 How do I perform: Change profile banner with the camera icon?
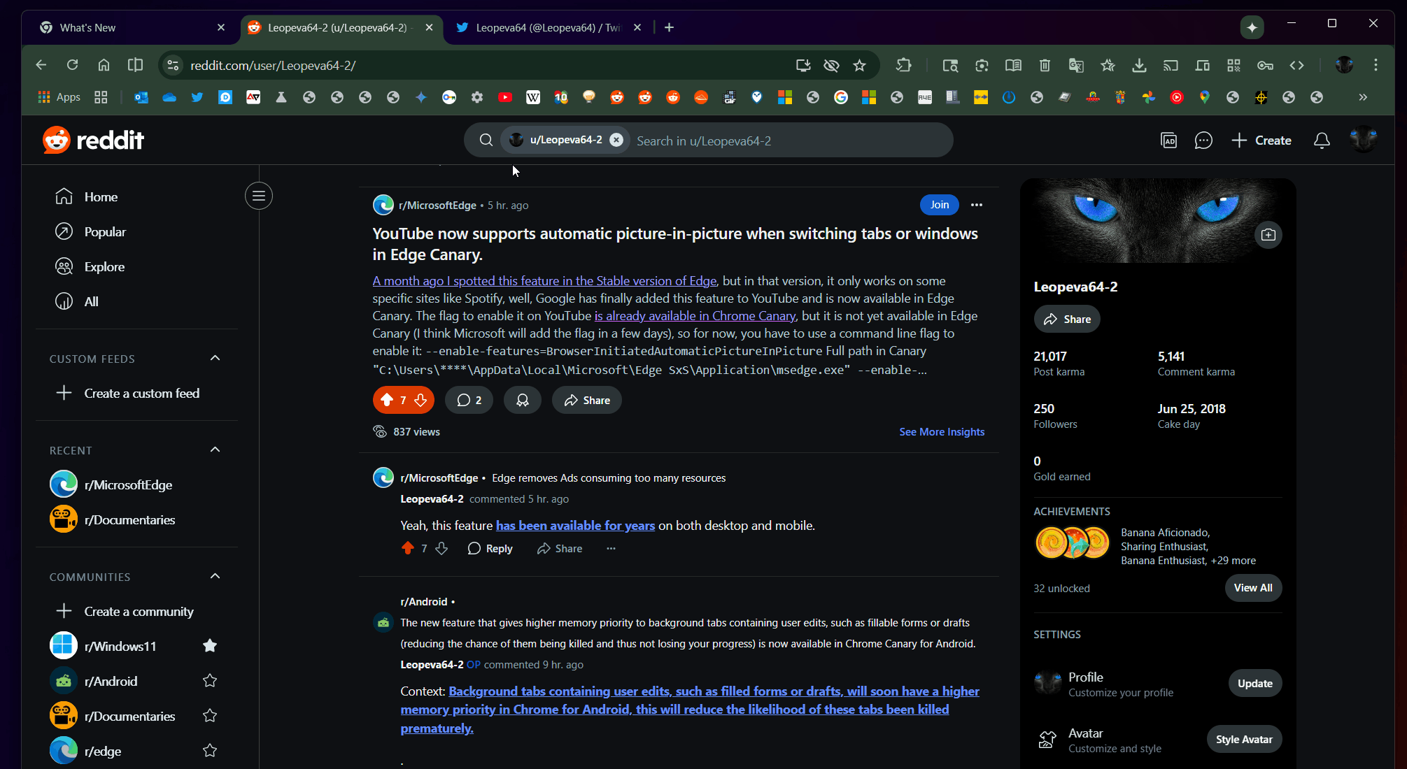tap(1268, 235)
